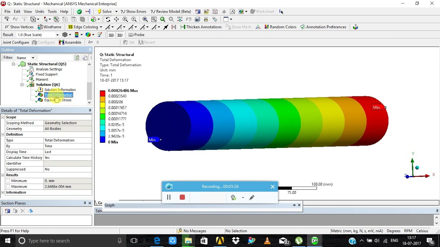The height and width of the screenshot is (247, 440).
Task: Toggle the Maximum result checkbox
Action: (x=8, y=187)
